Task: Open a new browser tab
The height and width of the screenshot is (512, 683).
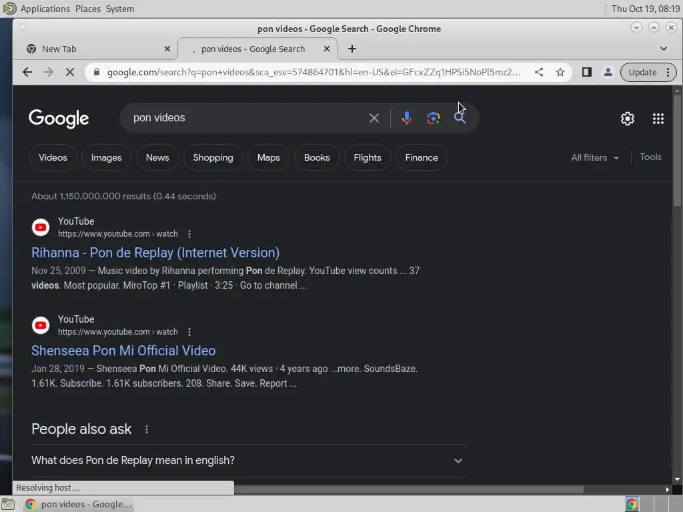Action: pyautogui.click(x=352, y=49)
